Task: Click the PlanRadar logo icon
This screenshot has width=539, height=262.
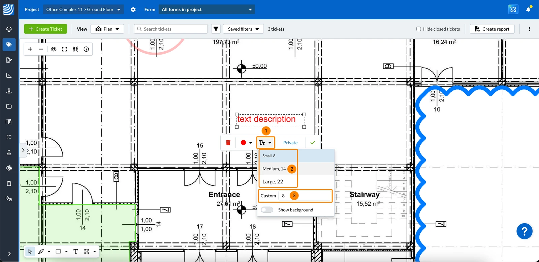Action: (x=9, y=9)
